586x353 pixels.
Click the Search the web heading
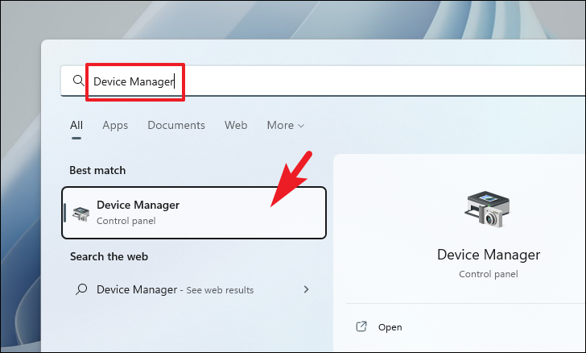tap(109, 256)
